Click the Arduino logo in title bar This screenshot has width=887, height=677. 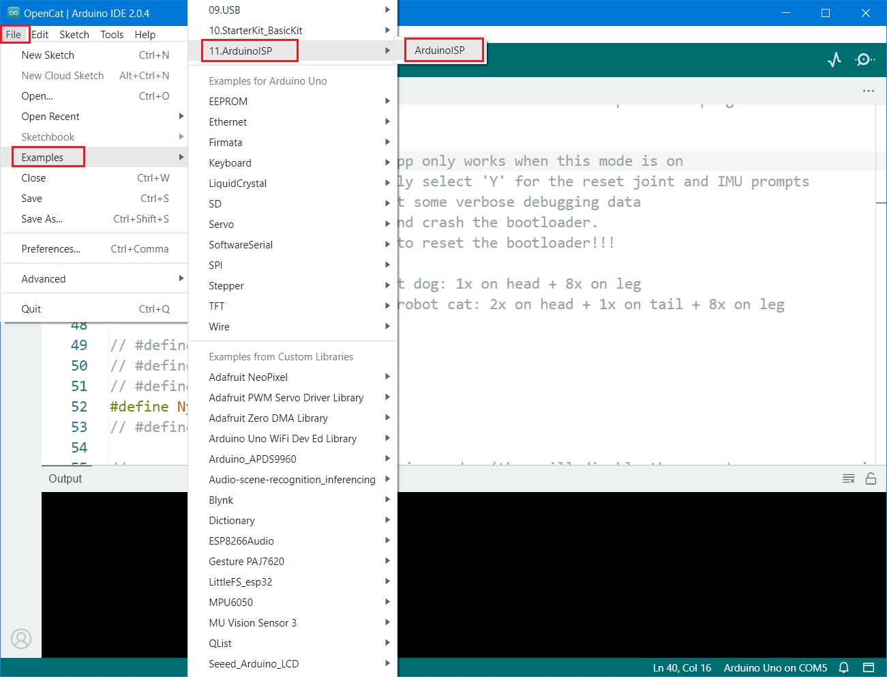click(13, 13)
